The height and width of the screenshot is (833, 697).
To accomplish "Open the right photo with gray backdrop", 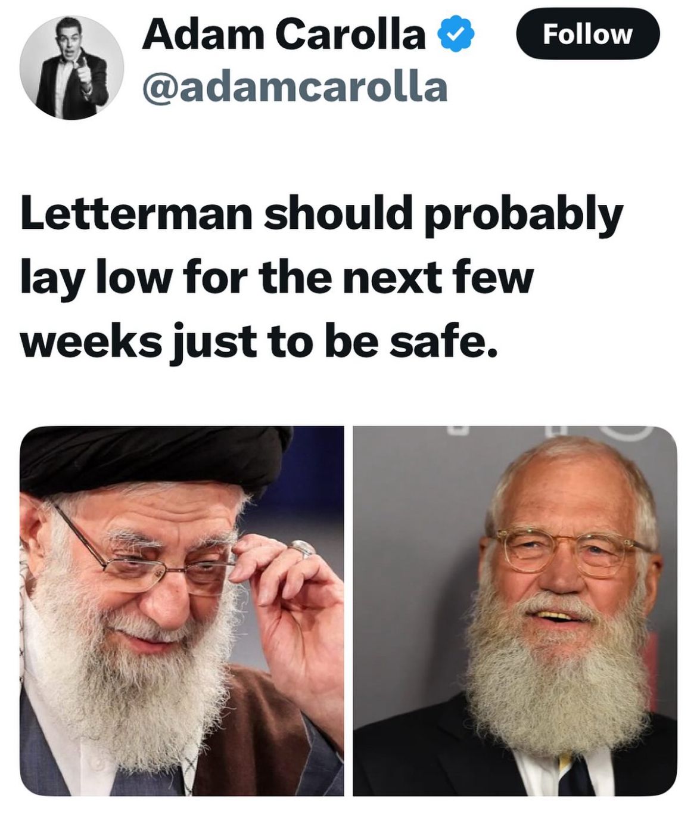I will pyautogui.click(x=515, y=611).
